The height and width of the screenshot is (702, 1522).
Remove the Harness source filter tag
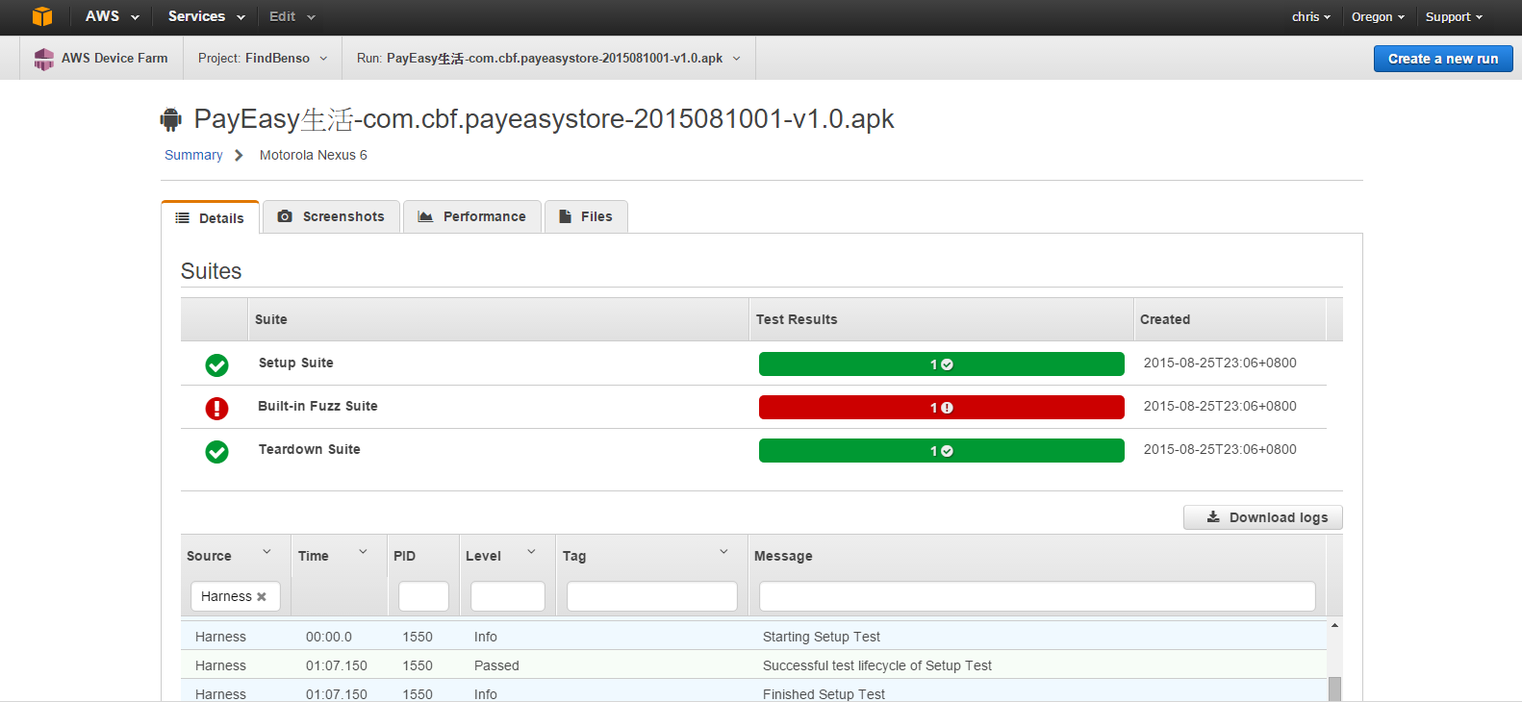262,597
